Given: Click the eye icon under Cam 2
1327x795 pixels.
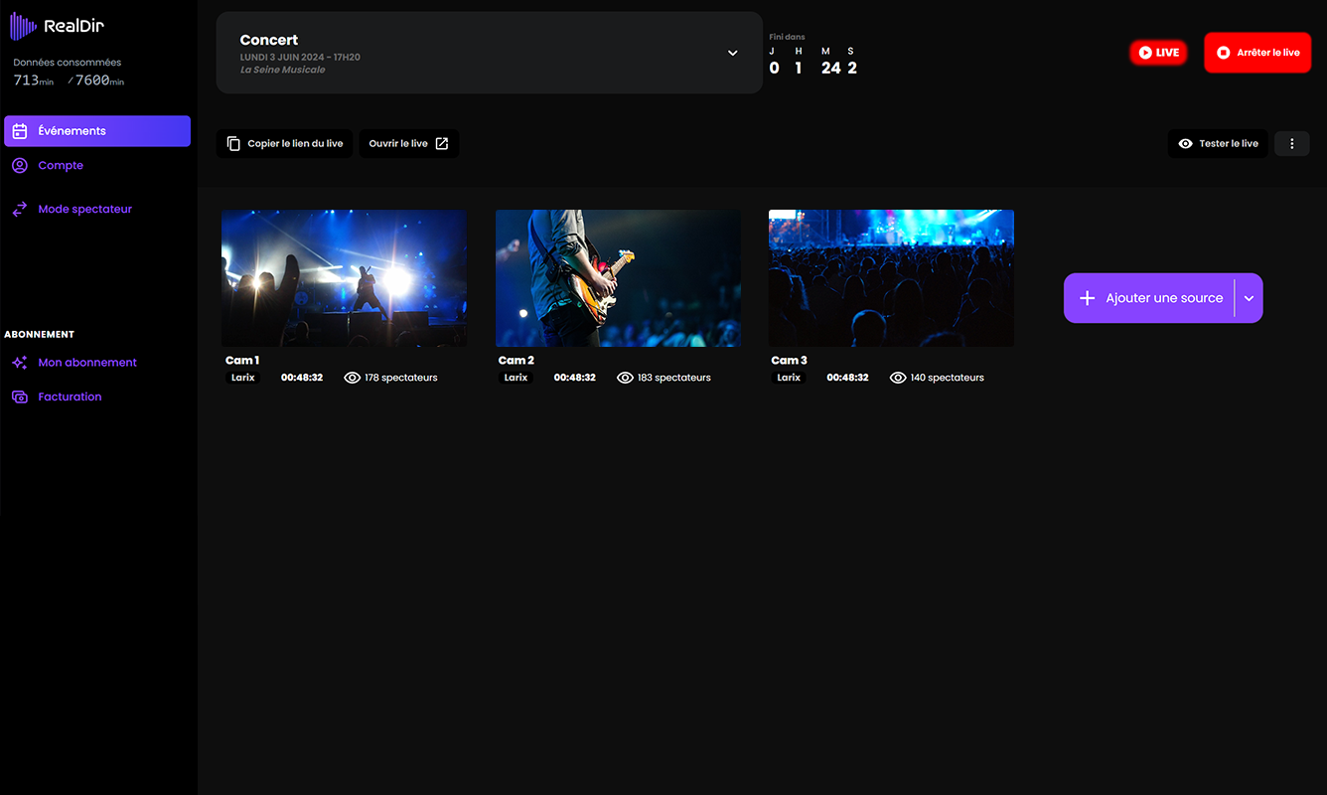Looking at the screenshot, I should 625,378.
